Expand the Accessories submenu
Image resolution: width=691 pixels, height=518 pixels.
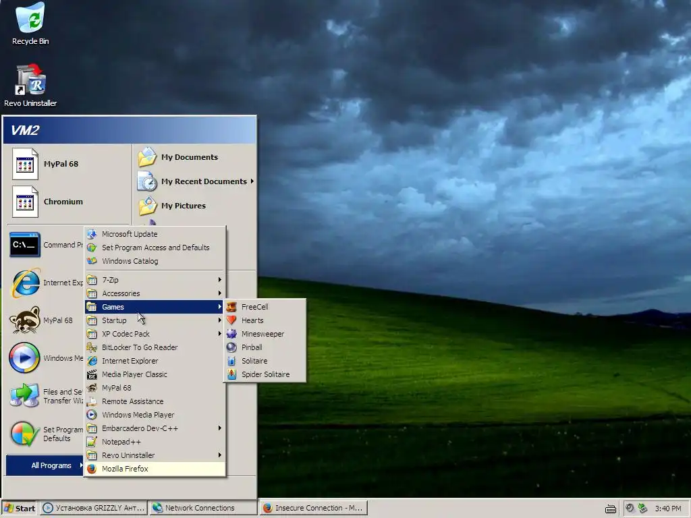pos(155,293)
